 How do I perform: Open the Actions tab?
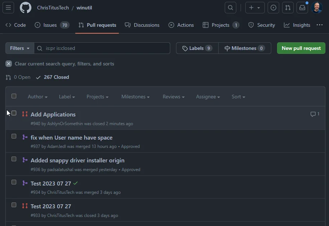[181, 25]
